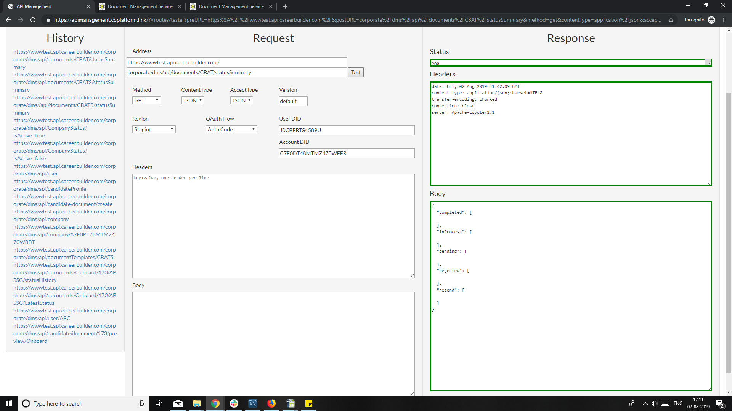
Task: Toggle the bookmark star for this page
Action: click(671, 20)
